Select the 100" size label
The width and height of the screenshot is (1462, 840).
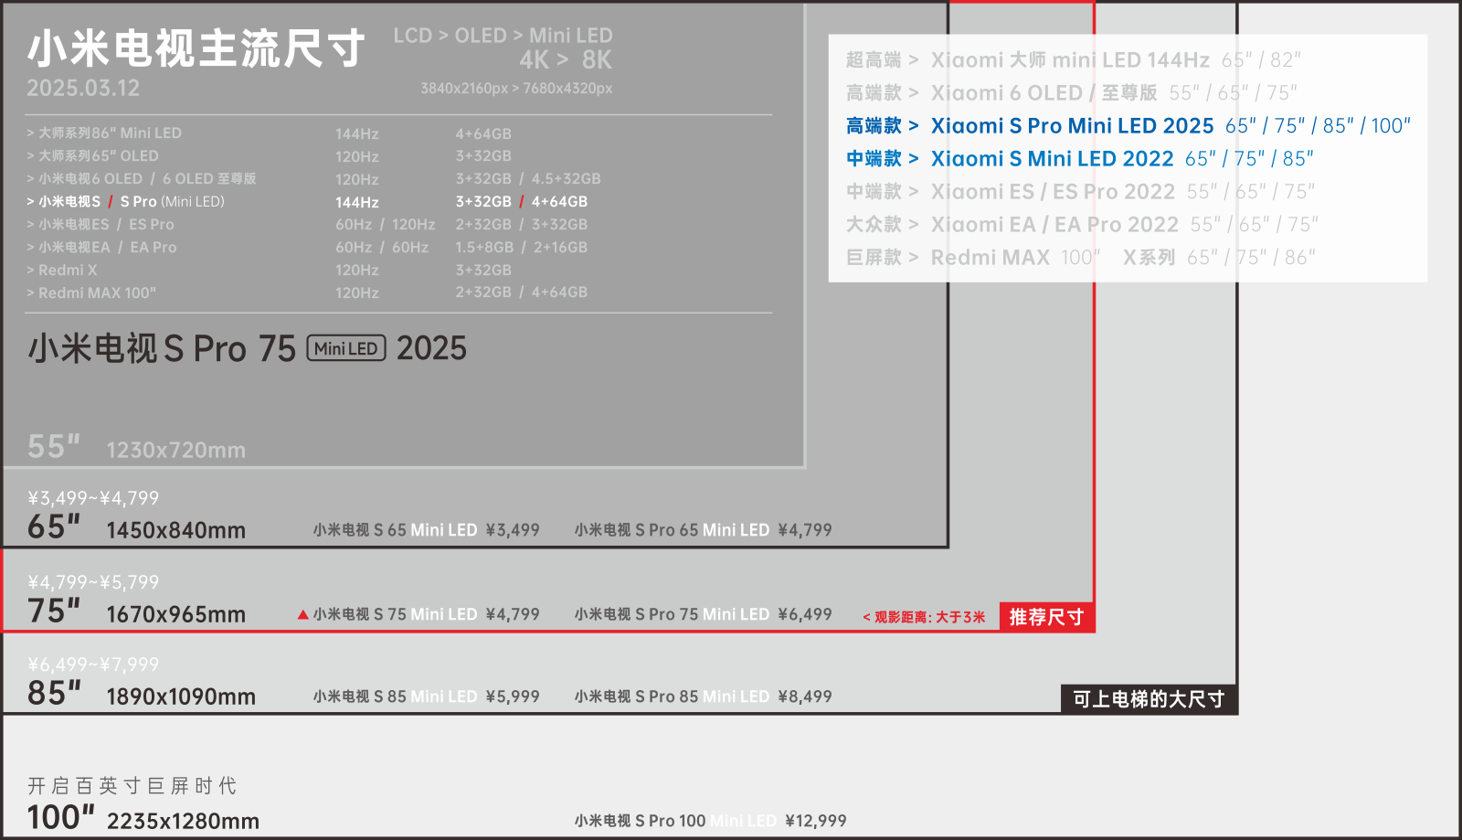click(x=60, y=817)
